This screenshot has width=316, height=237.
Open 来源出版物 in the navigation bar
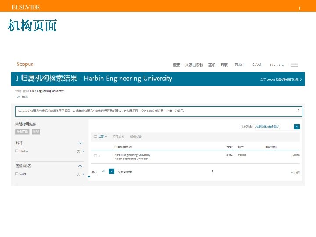coord(194,65)
